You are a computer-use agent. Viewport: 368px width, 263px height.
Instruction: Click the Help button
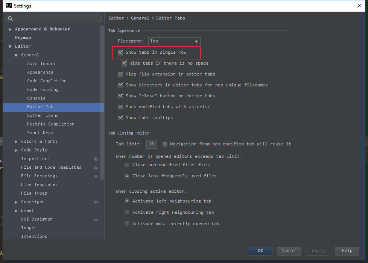tap(347, 251)
